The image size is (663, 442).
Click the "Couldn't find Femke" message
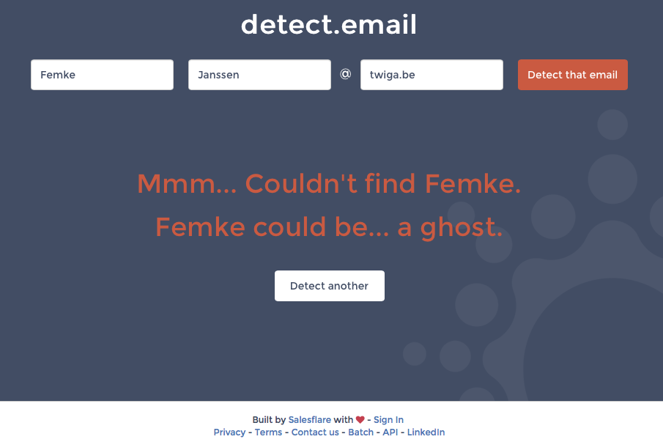329,183
